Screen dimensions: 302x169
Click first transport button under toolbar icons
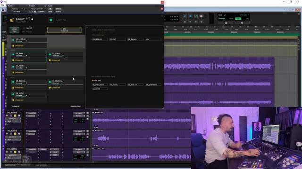[185, 22]
